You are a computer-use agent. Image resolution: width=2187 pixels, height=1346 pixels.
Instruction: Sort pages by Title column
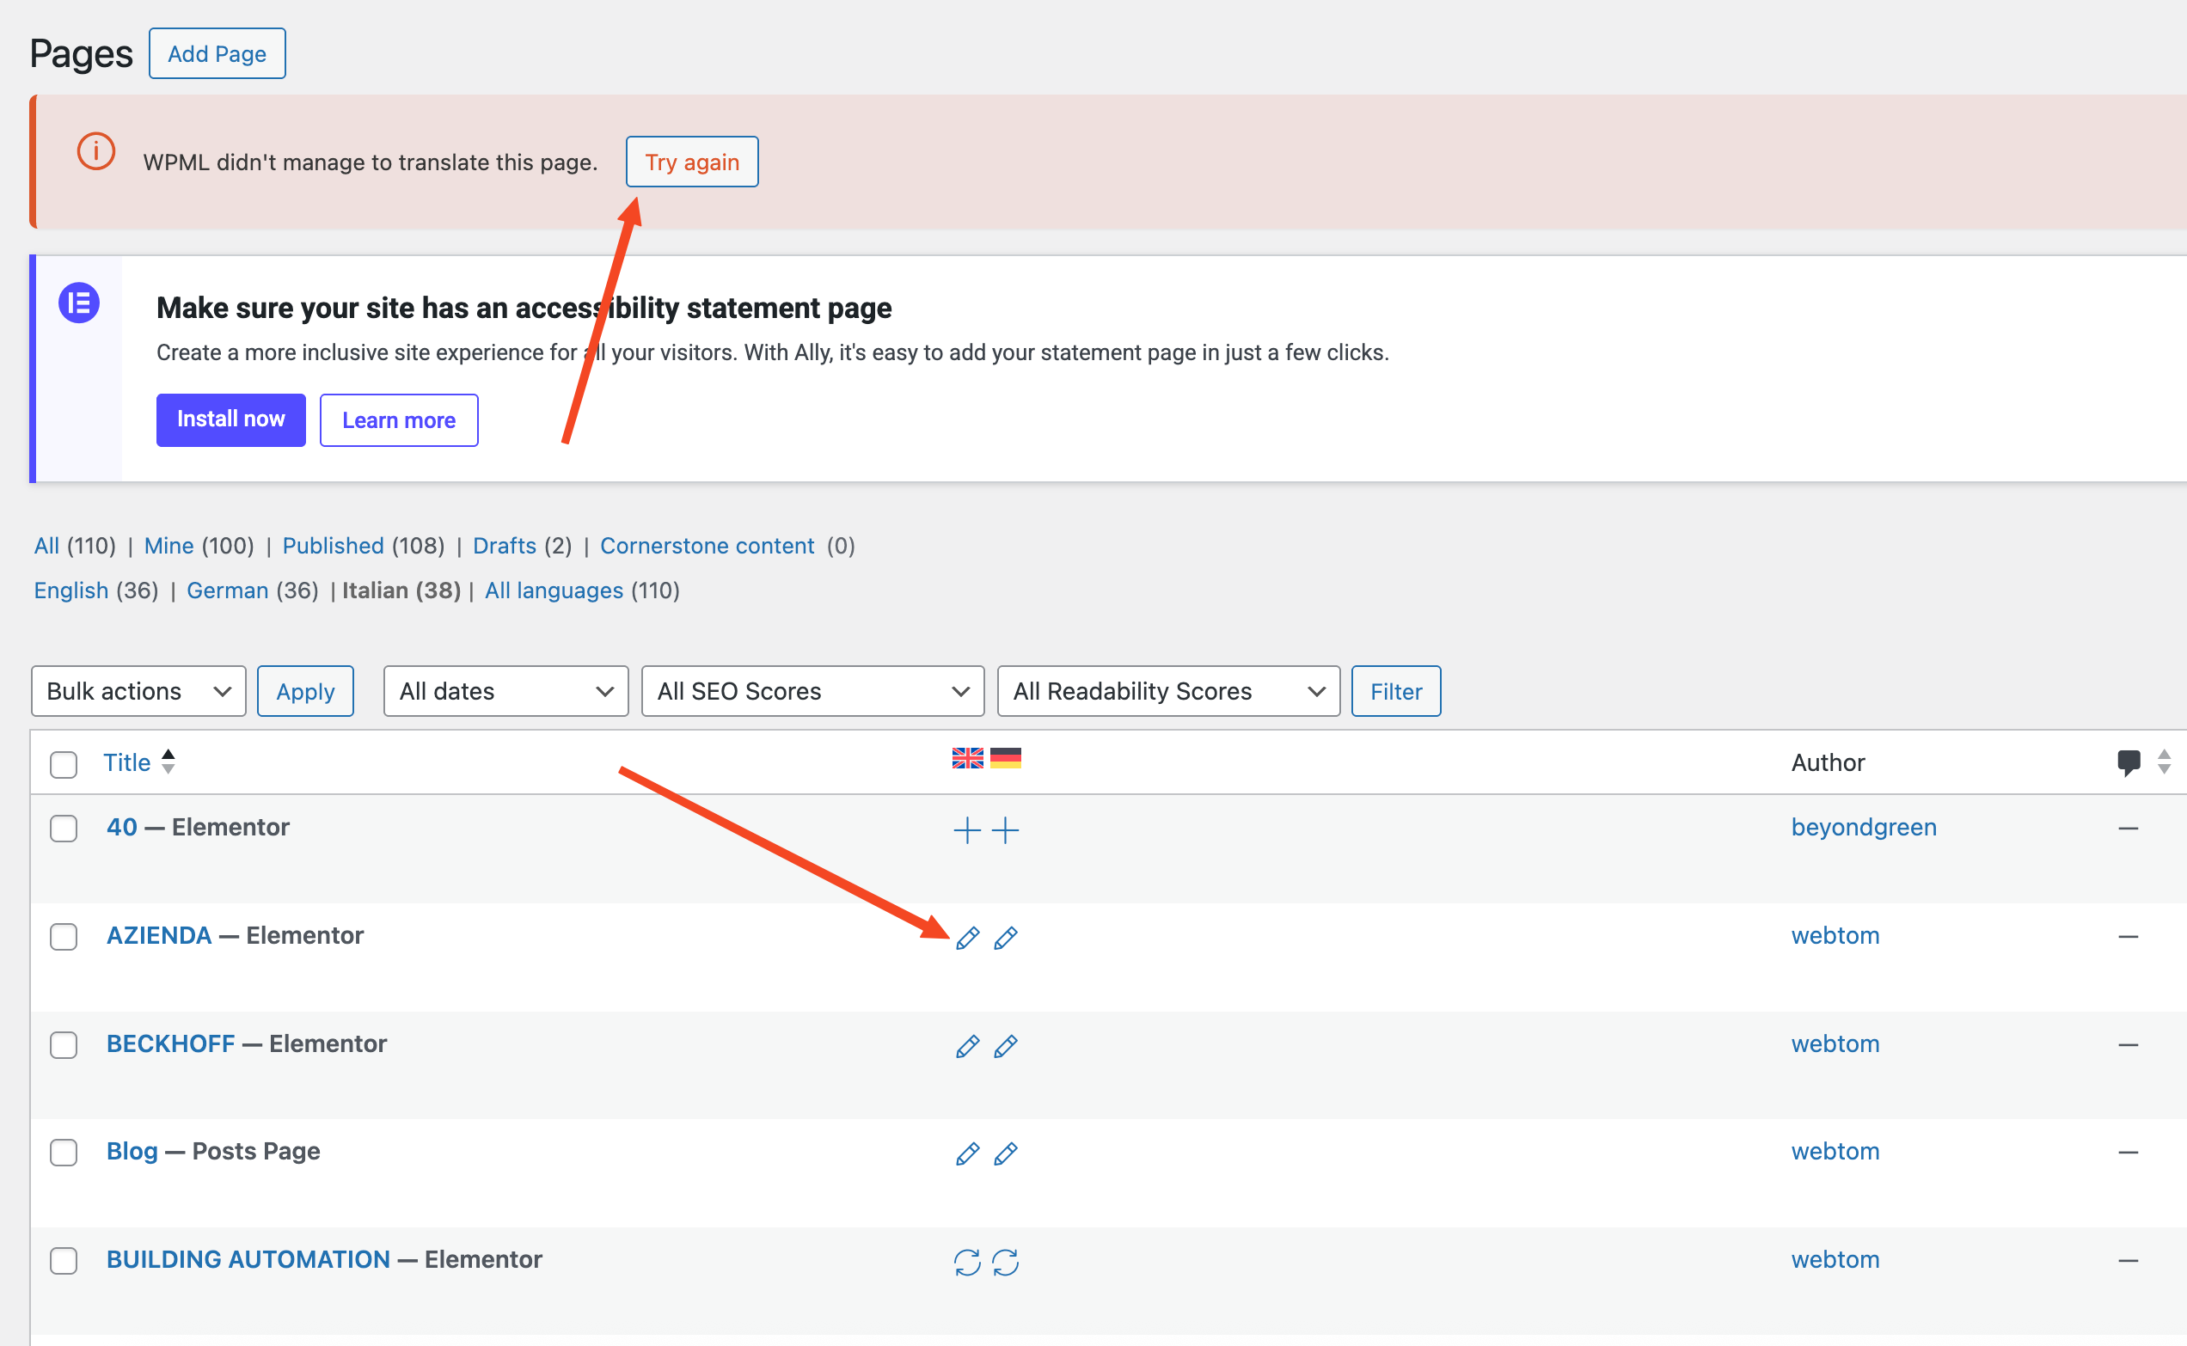coord(126,762)
